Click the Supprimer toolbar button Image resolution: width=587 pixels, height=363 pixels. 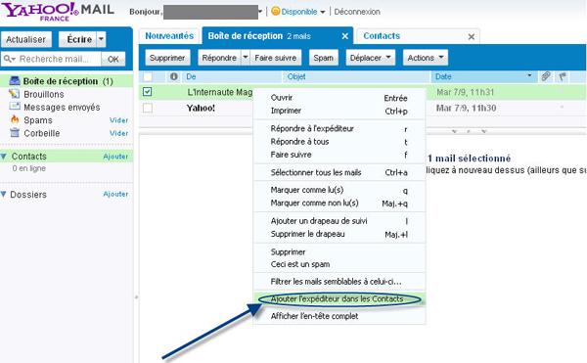(x=167, y=58)
